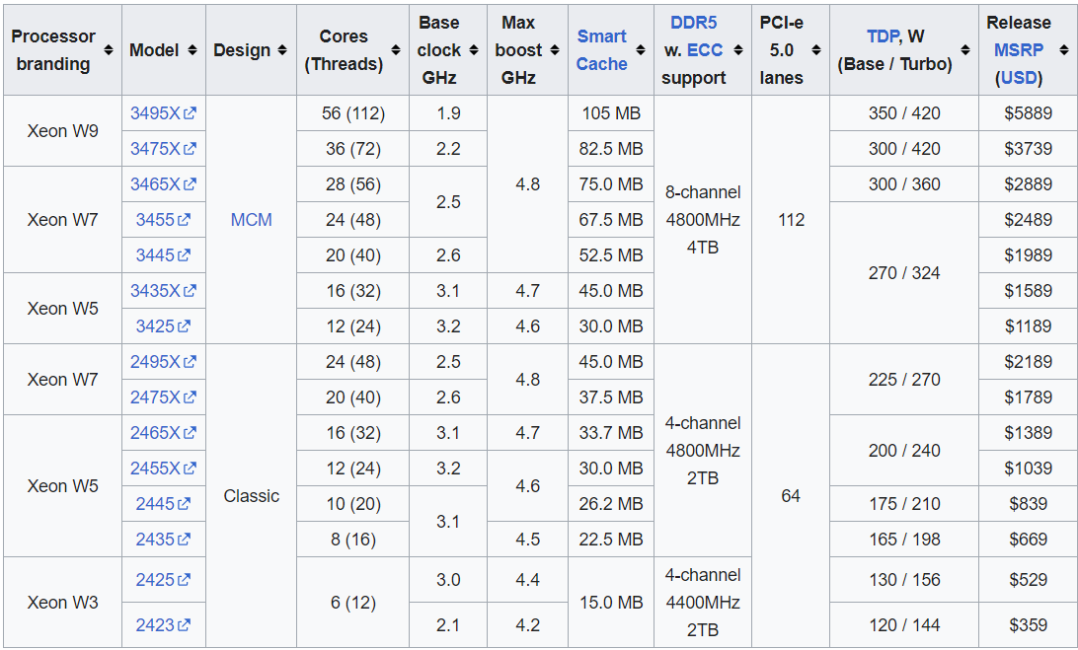The image size is (1078, 650).
Task: Open the 2445 model link
Action: pos(164,504)
